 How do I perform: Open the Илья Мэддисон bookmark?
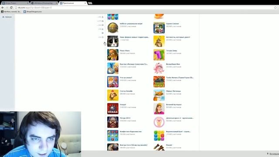point(33,12)
